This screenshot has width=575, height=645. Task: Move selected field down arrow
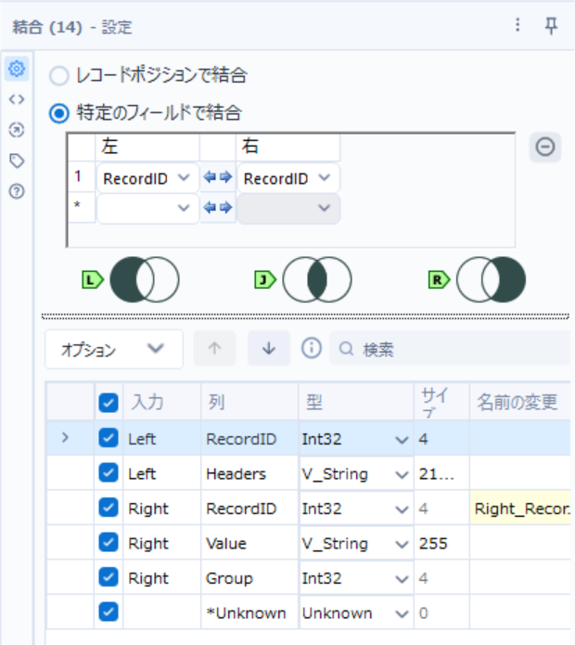point(269,348)
